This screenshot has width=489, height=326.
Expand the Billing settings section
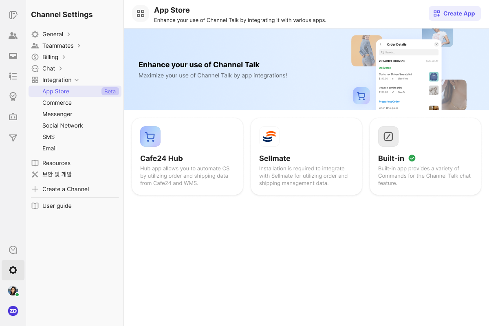(x=51, y=57)
